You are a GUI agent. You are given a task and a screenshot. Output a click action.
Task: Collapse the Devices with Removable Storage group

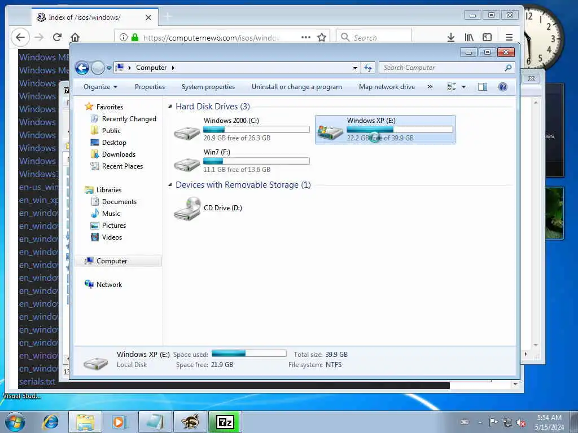[x=170, y=185]
